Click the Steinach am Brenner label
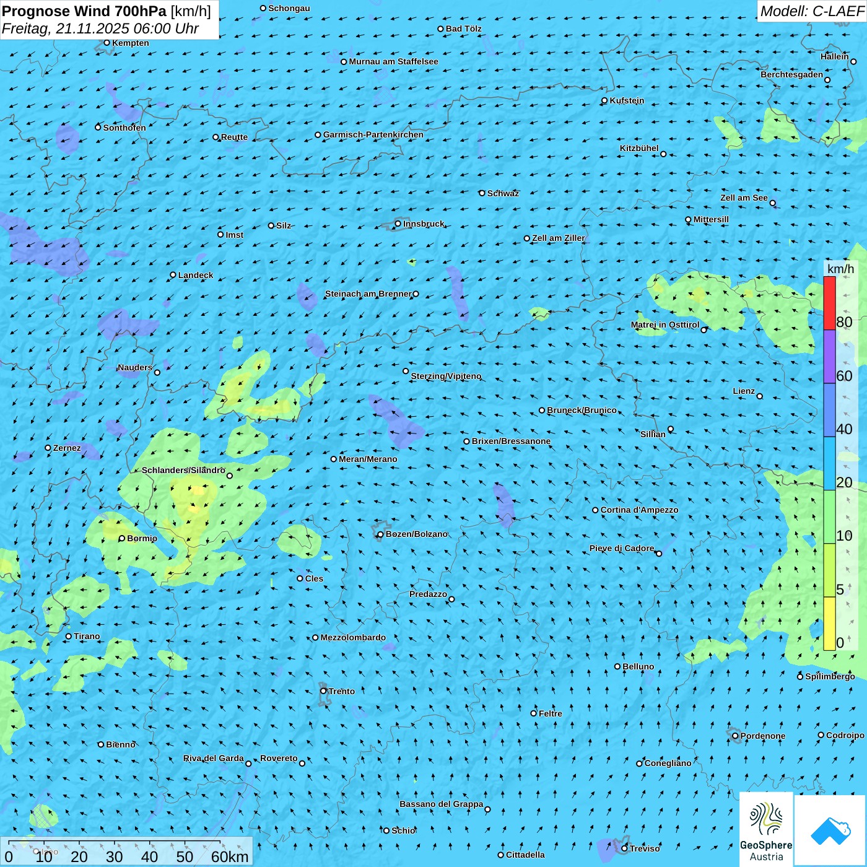 (368, 294)
